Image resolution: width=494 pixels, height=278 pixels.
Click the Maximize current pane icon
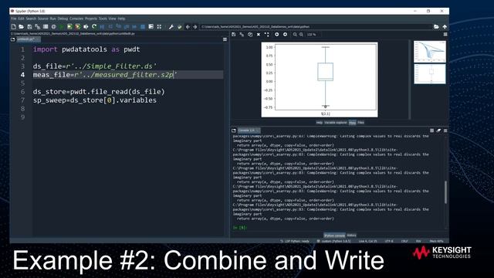click(159, 27)
